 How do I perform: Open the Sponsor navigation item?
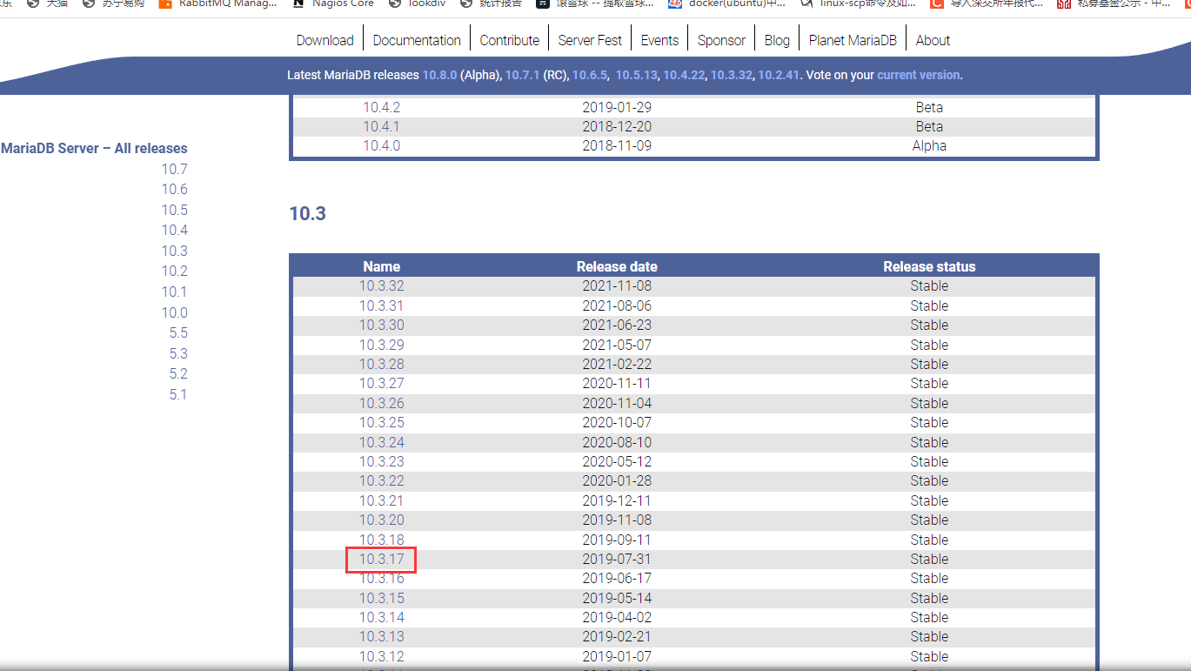721,40
